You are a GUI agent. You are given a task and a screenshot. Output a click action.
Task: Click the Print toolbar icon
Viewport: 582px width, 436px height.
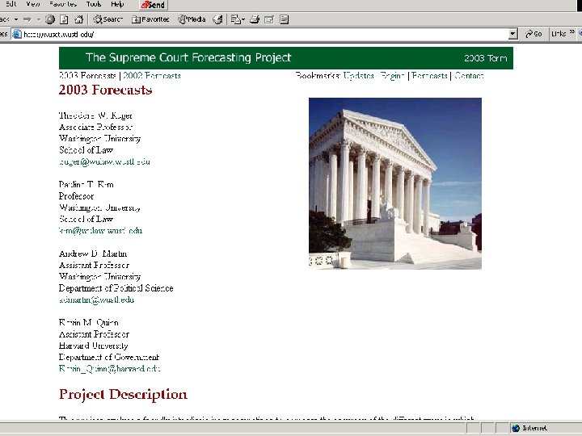click(x=255, y=19)
